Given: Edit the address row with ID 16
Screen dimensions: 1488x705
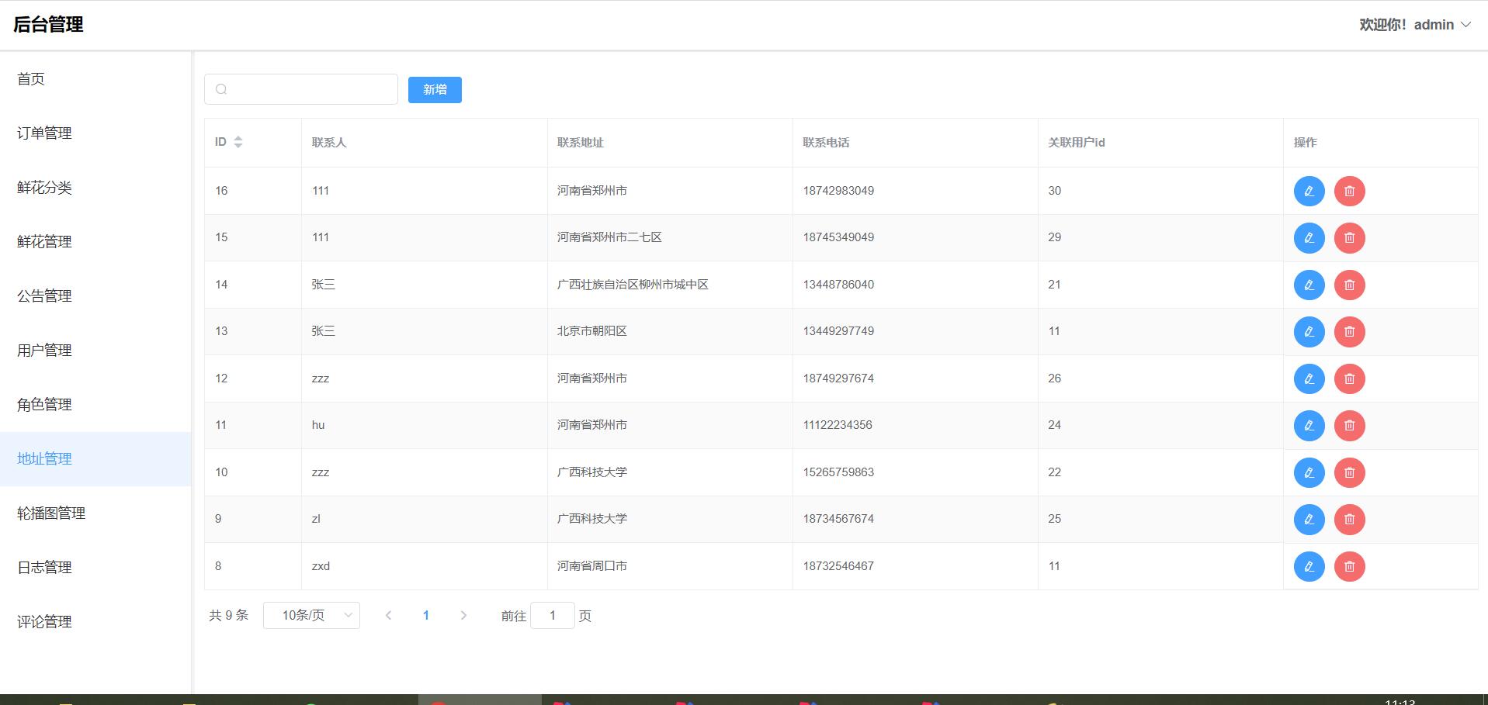Looking at the screenshot, I should [1309, 191].
